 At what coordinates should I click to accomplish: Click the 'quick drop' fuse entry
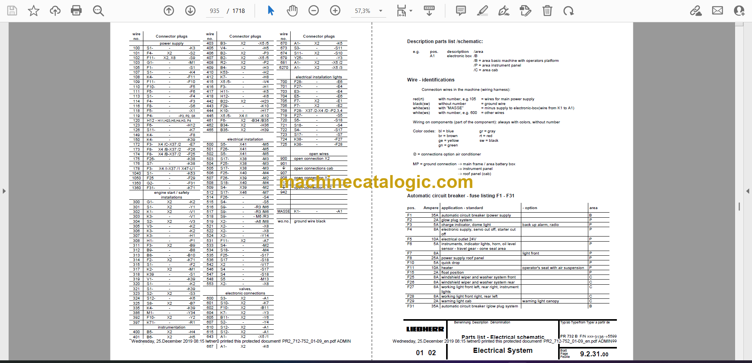click(450, 263)
